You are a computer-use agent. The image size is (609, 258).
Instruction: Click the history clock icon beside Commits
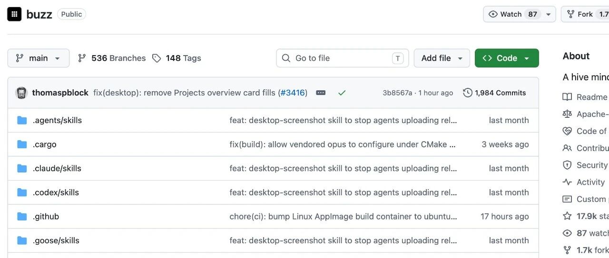click(x=468, y=93)
